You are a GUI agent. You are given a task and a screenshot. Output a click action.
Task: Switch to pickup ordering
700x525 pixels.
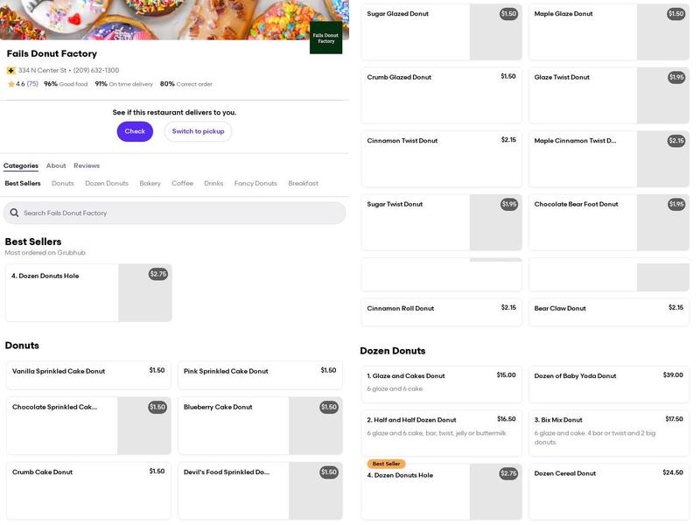coord(198,131)
